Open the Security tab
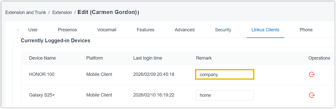336x109 pixels. coord(223,30)
